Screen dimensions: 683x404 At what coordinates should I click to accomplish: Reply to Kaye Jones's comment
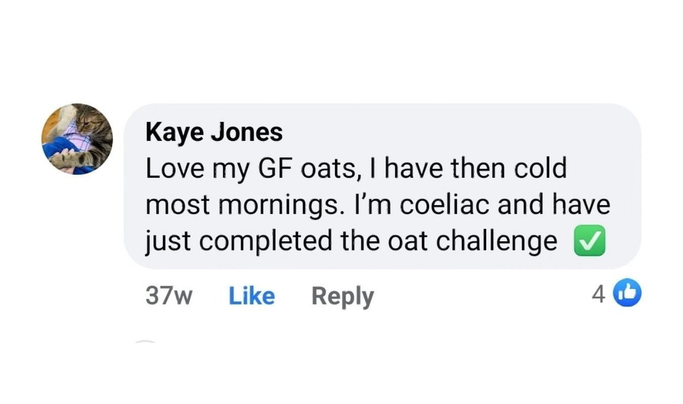[343, 296]
